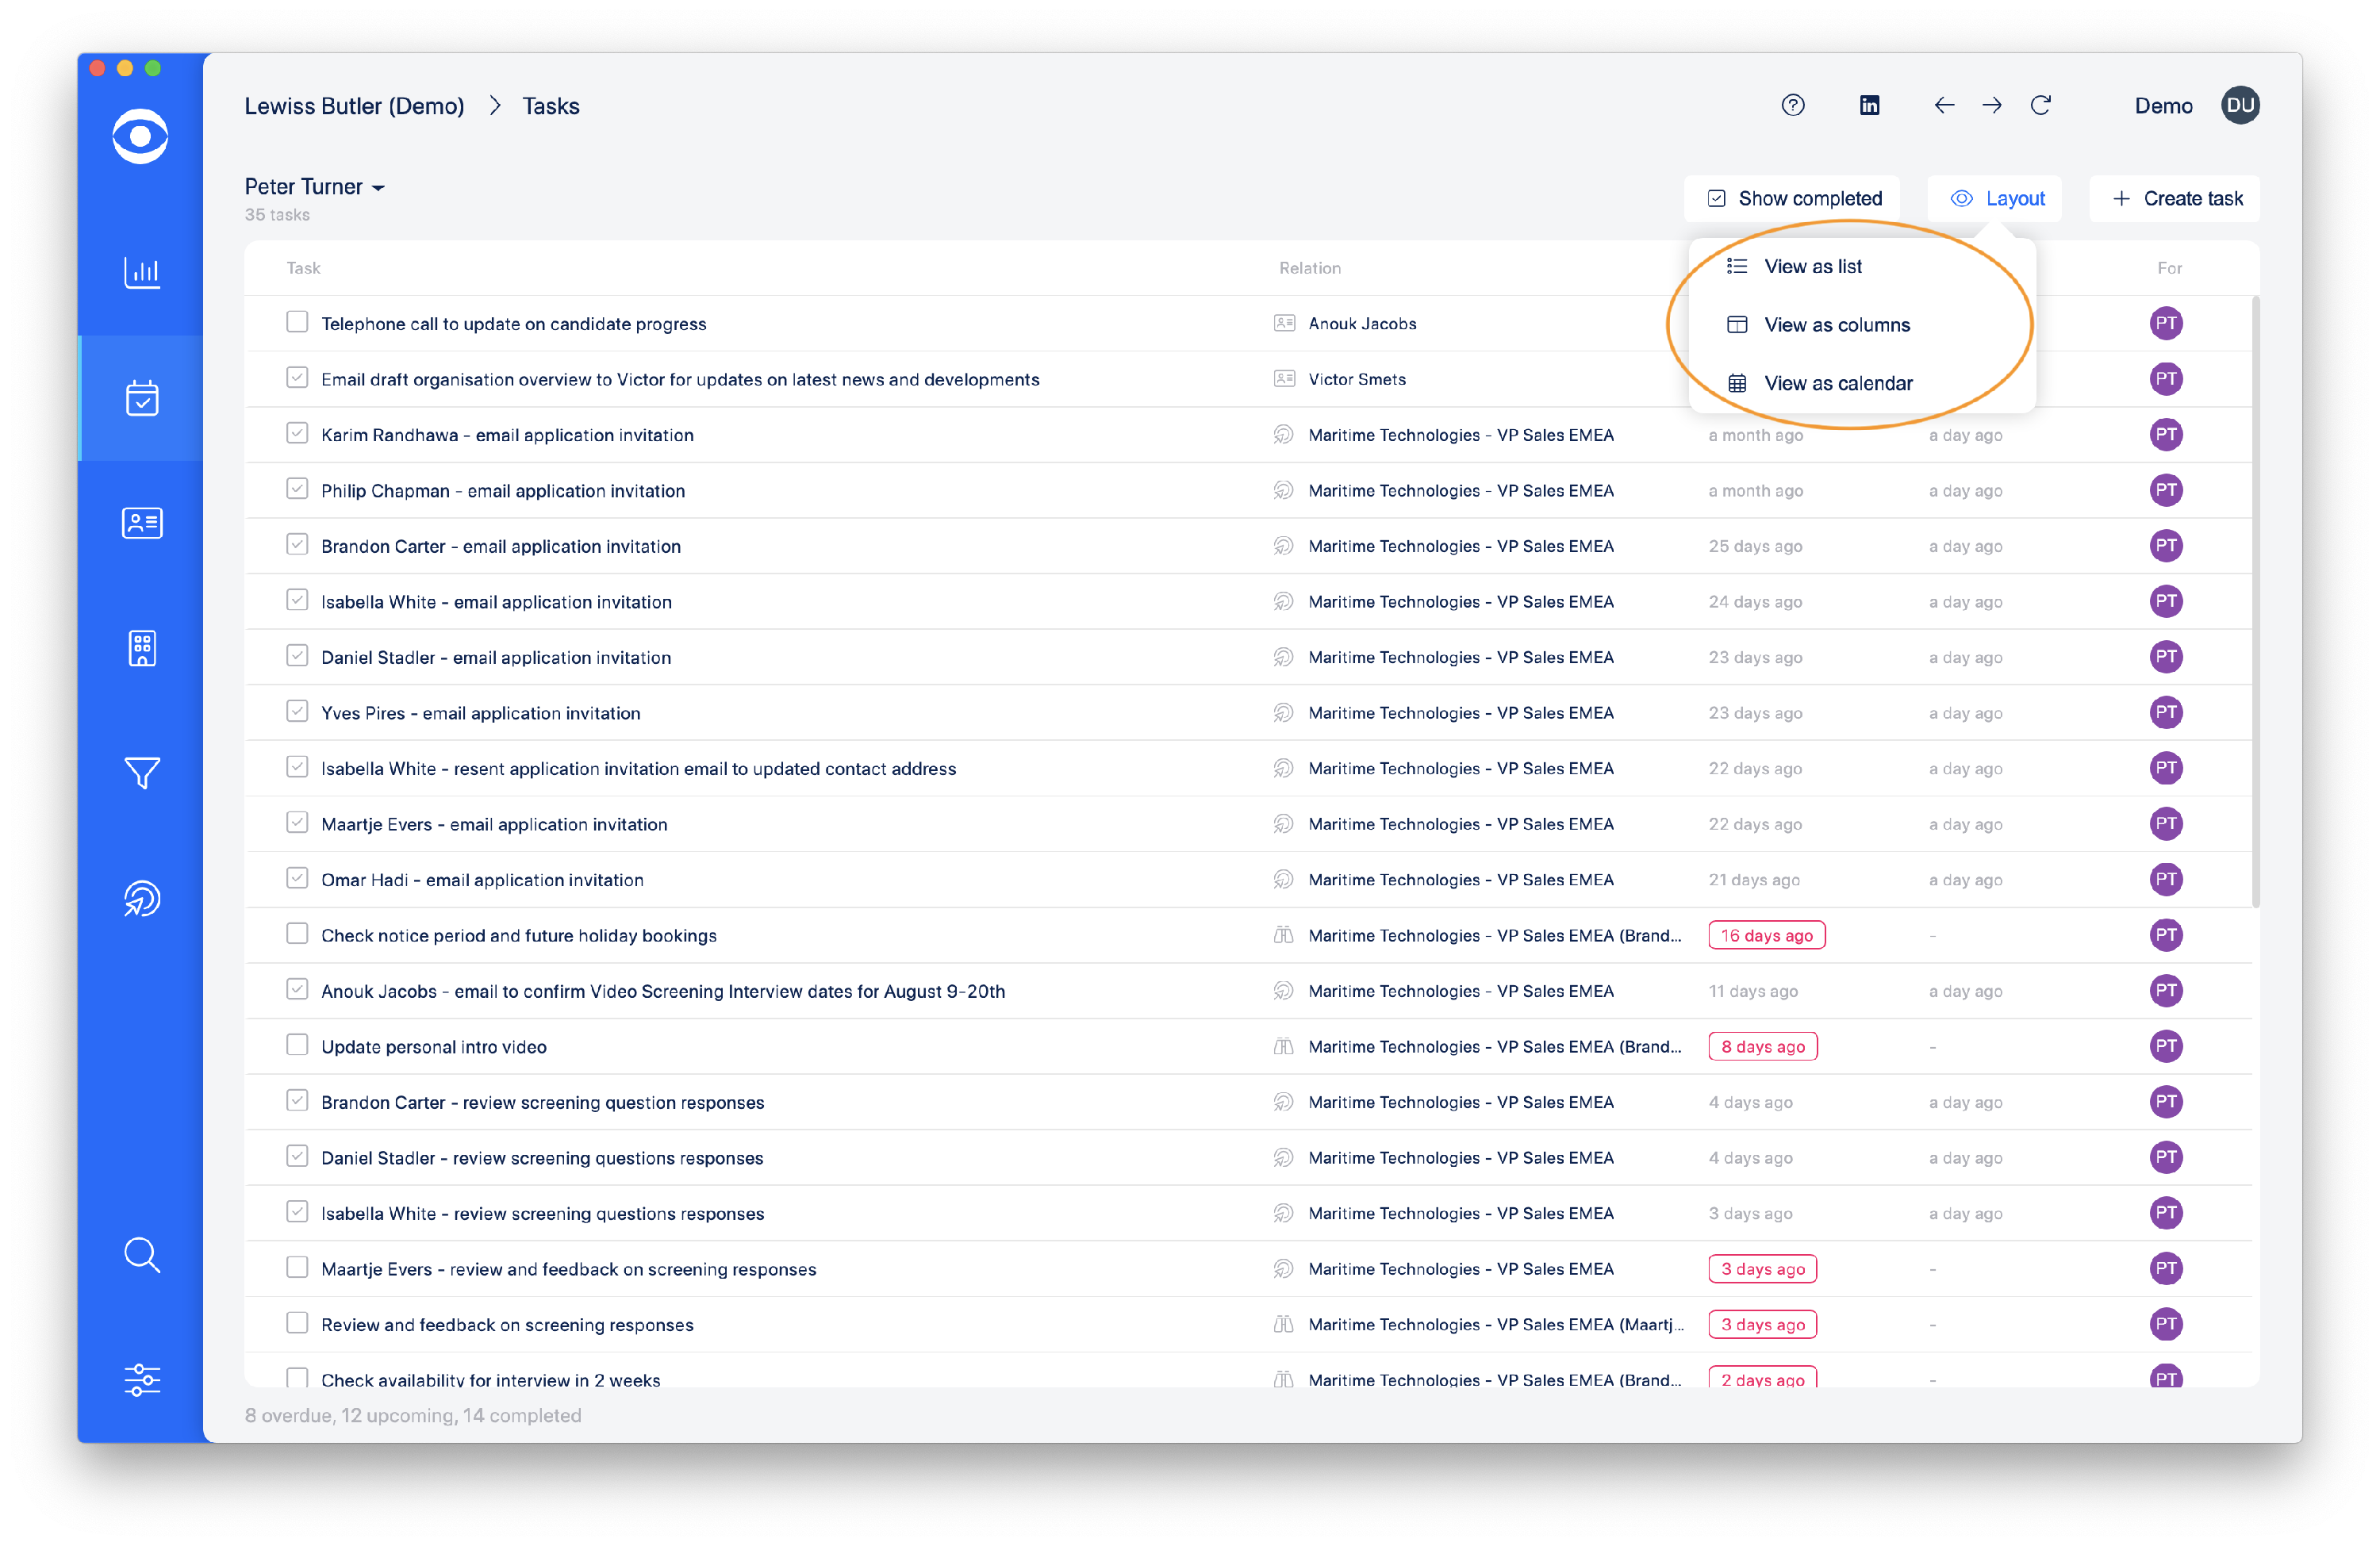This screenshot has height=1546, width=2380.
Task: Open the funnel filter icon in sidebar
Action: 141,772
